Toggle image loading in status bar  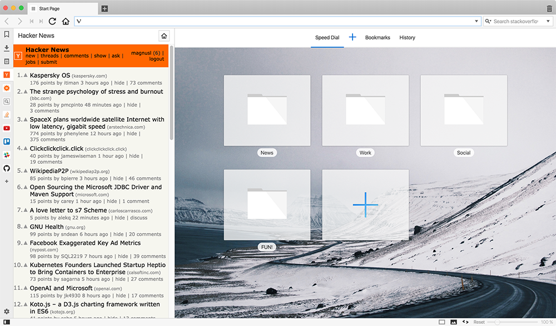point(454,322)
